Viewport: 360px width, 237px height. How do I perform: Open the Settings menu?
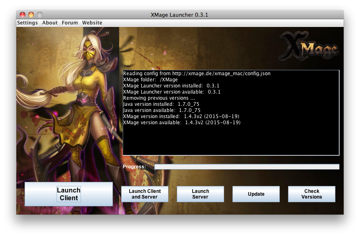(27, 23)
